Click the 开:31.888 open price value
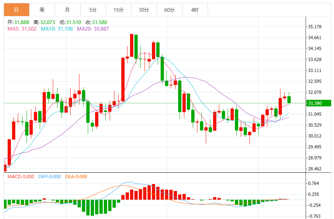The width and height of the screenshot is (334, 219). click(x=18, y=22)
